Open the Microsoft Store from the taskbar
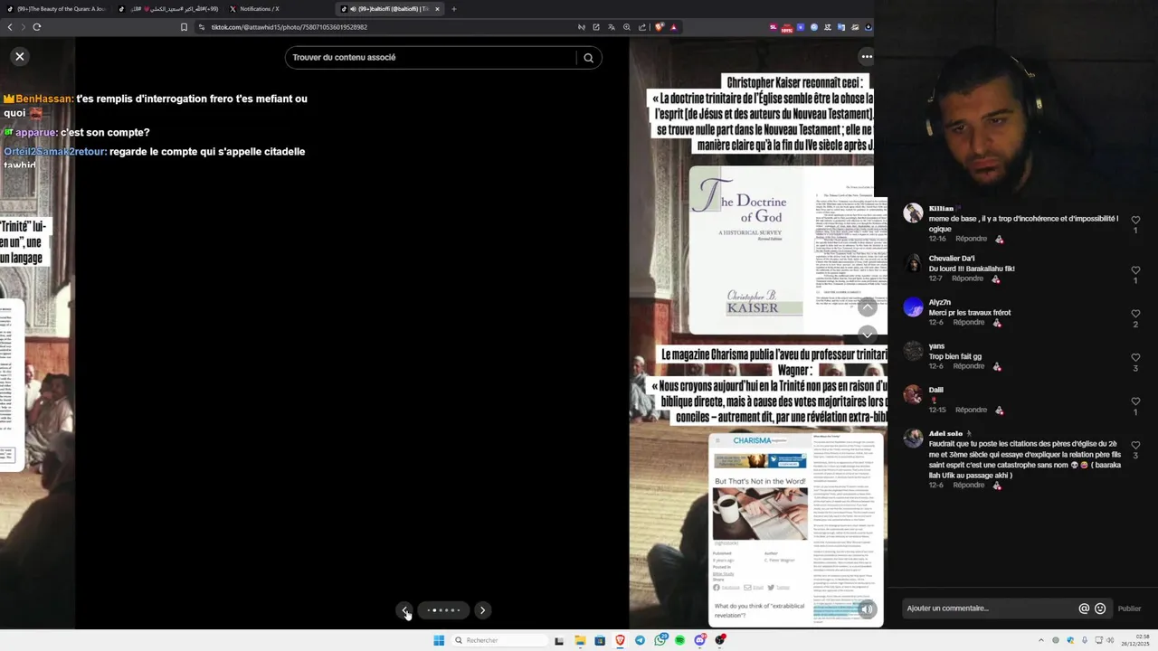The height and width of the screenshot is (651, 1158). [600, 640]
